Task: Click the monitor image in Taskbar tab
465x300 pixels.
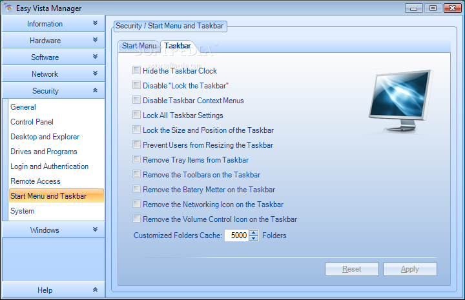Action: [400, 101]
